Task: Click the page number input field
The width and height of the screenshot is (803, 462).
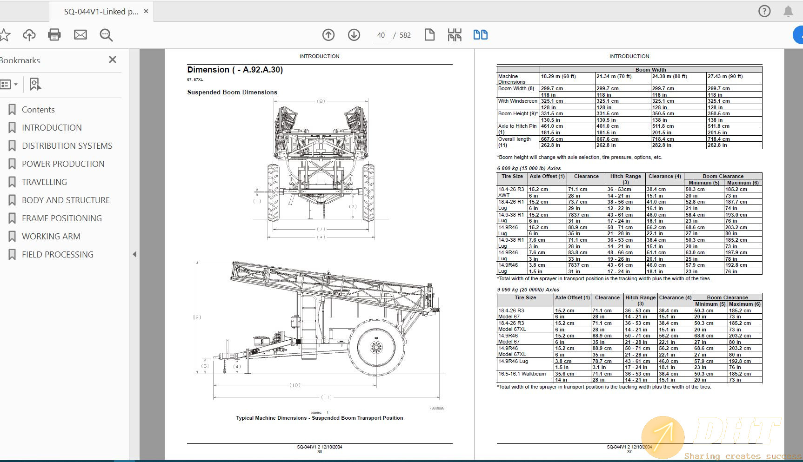Action: coord(380,35)
